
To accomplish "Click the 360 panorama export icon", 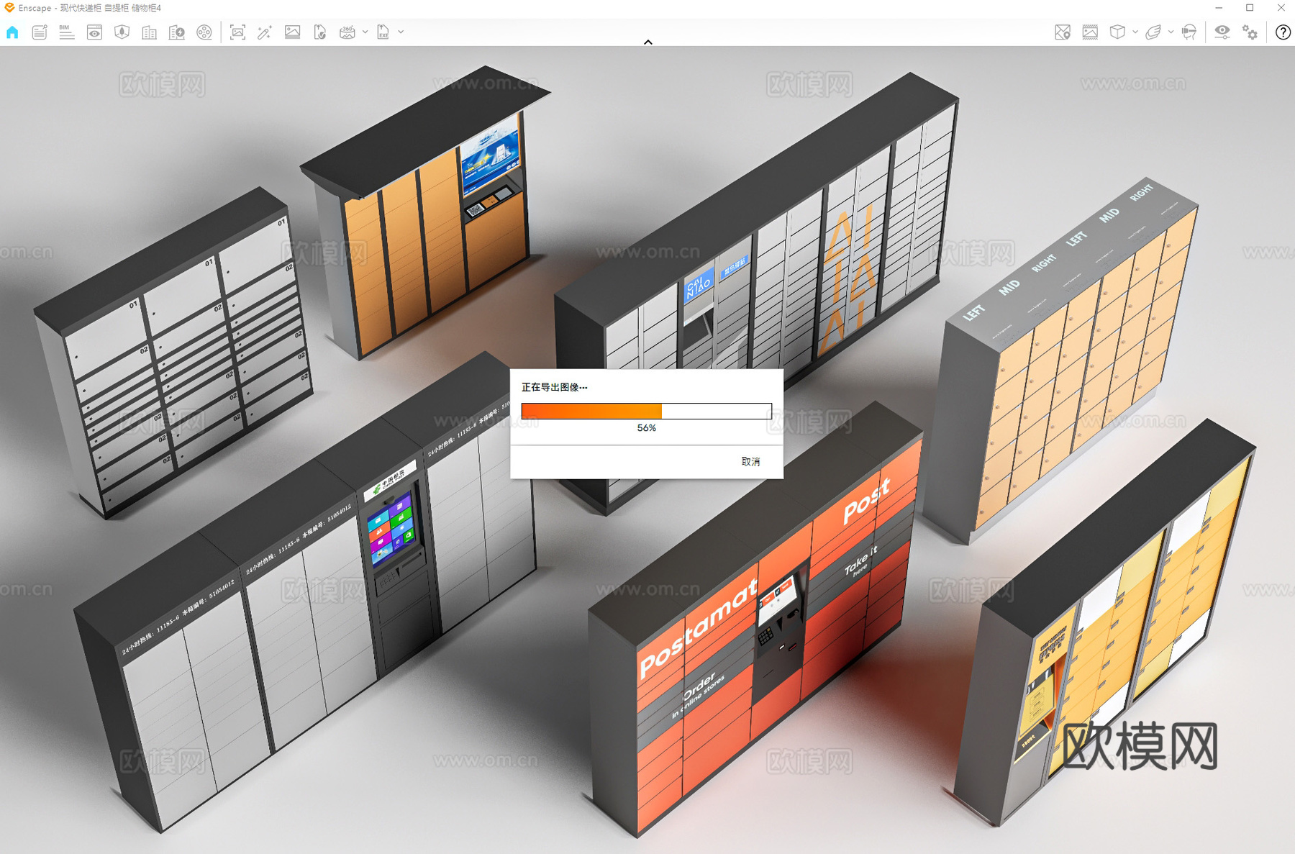I will click(347, 32).
